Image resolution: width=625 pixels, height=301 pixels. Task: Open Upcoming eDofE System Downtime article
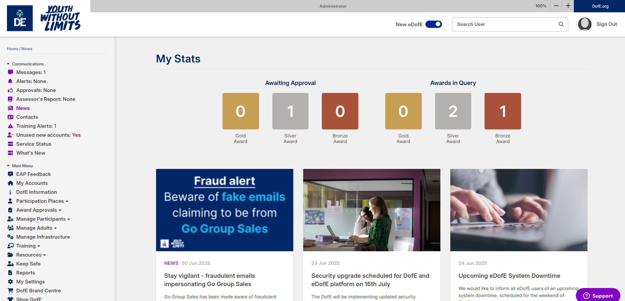tap(509, 276)
